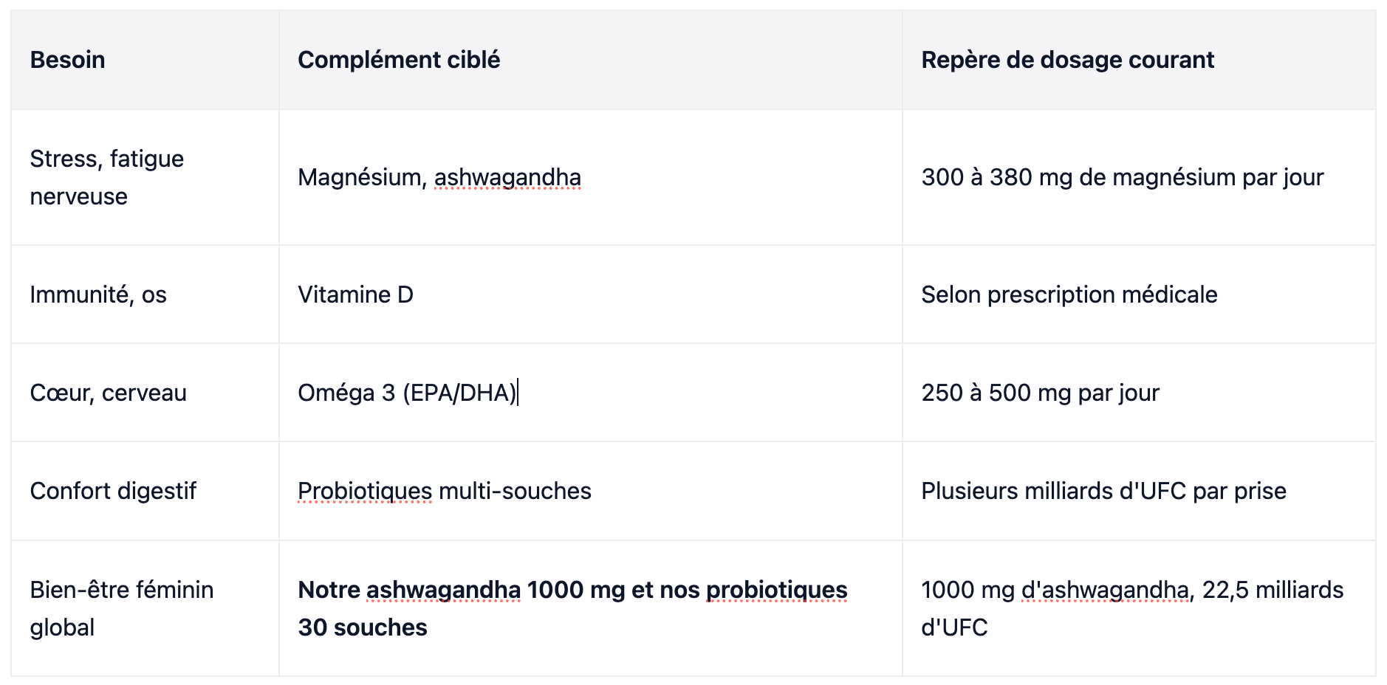
Task: Click Plusieurs milliards d'UFC par prise cell
Action: tap(1139, 491)
